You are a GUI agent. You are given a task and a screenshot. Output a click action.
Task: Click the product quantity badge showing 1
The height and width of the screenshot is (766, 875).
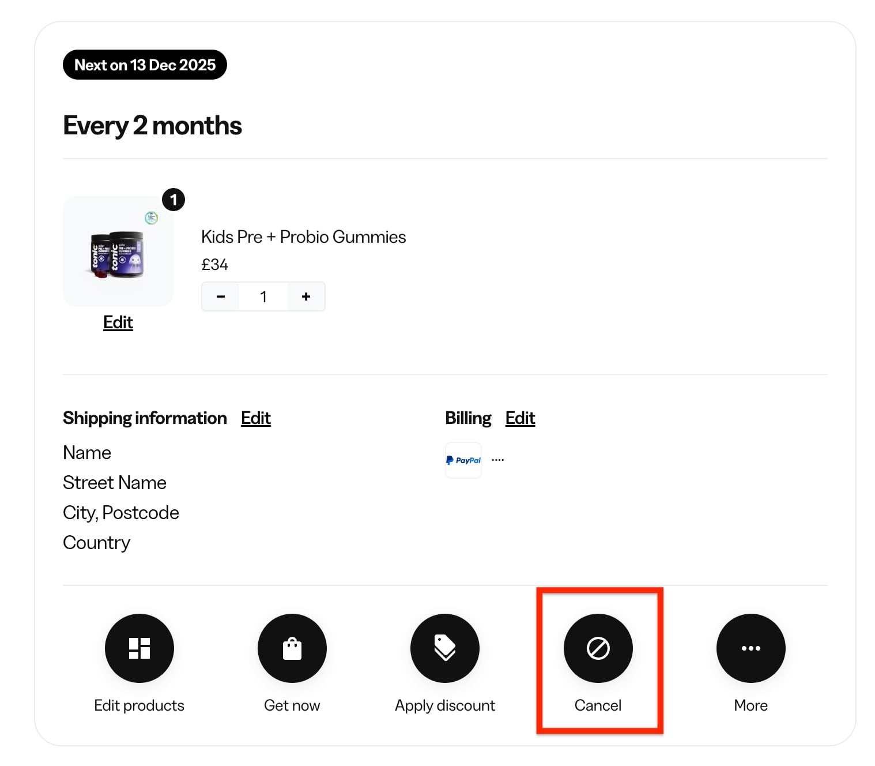(x=174, y=200)
